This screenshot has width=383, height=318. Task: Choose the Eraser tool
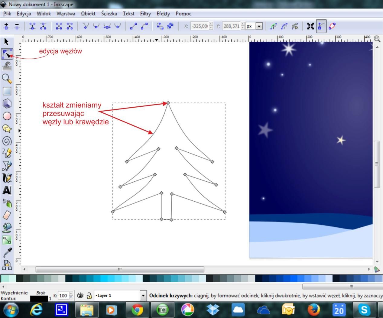(7, 215)
